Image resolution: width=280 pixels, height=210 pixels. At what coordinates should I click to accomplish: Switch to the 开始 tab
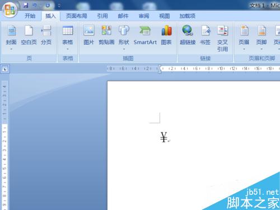pos(30,16)
